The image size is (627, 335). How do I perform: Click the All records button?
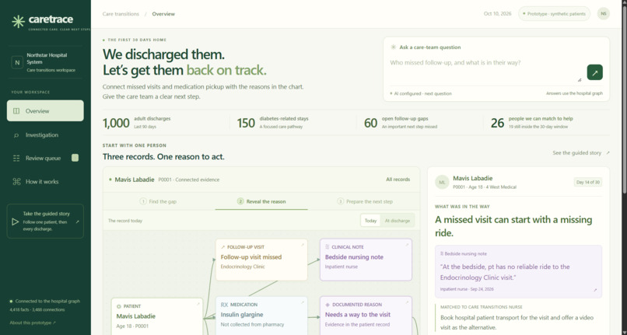(398, 180)
